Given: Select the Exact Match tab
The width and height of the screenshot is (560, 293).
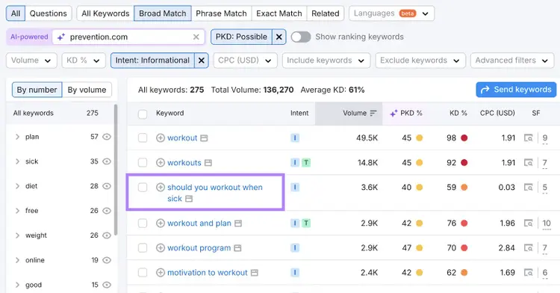Looking at the screenshot, I should pos(279,13).
